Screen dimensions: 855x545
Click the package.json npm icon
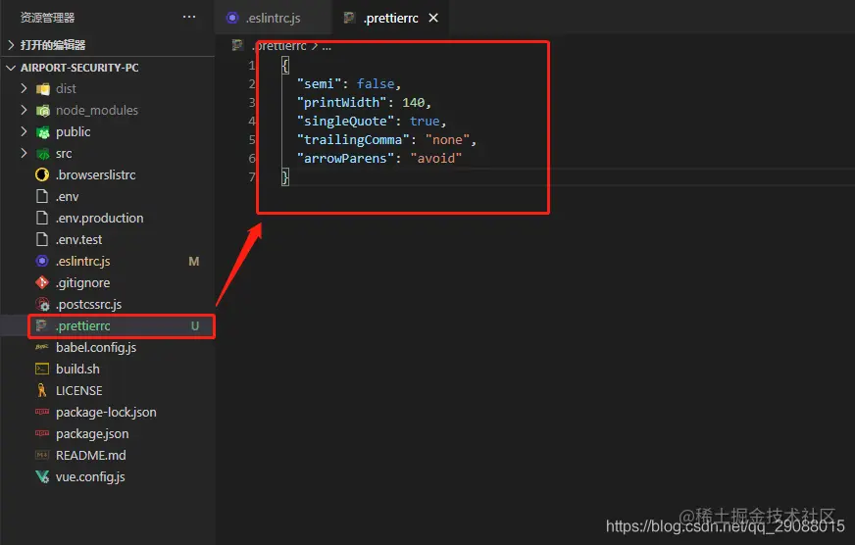click(x=42, y=434)
